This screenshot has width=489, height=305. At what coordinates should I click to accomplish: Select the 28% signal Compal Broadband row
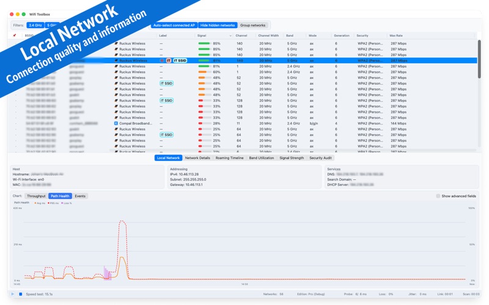click(x=243, y=124)
